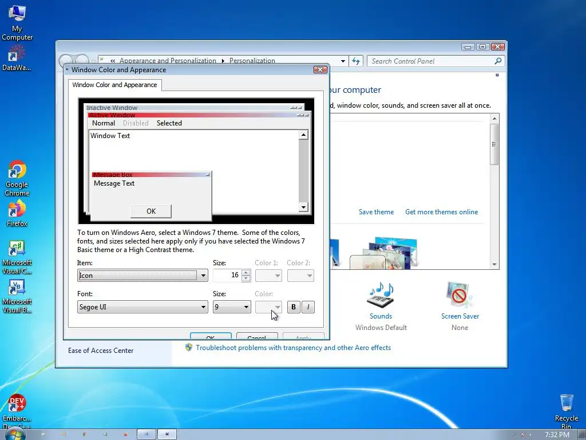
Task: Click the Sounds label link
Action: (381, 316)
